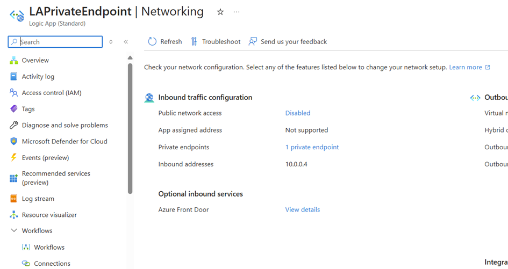Click the Diagnose and solve problems wrench icon

[x=13, y=125]
